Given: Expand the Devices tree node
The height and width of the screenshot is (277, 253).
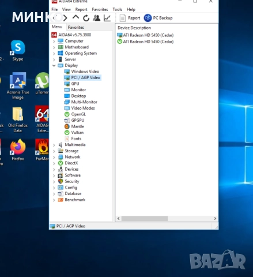Looking at the screenshot, I should (54, 169).
